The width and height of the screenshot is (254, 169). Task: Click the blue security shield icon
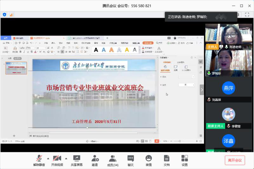pos(4,14)
